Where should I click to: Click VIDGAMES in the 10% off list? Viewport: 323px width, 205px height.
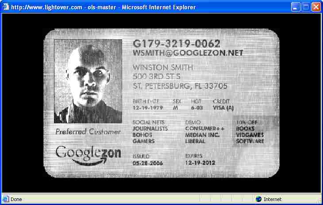coord(250,135)
